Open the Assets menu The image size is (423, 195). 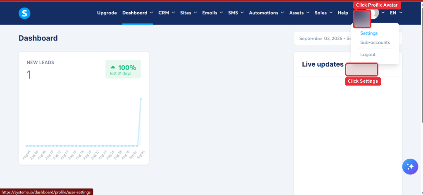point(299,13)
